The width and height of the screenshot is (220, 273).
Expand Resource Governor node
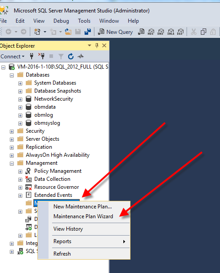coord(20,187)
